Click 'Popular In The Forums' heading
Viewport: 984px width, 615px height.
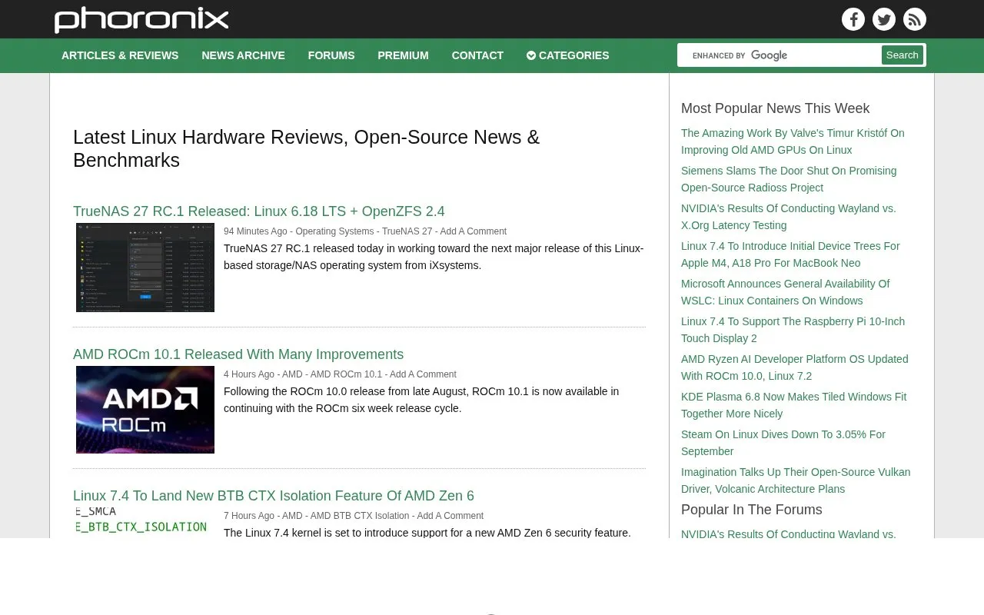pyautogui.click(x=752, y=510)
